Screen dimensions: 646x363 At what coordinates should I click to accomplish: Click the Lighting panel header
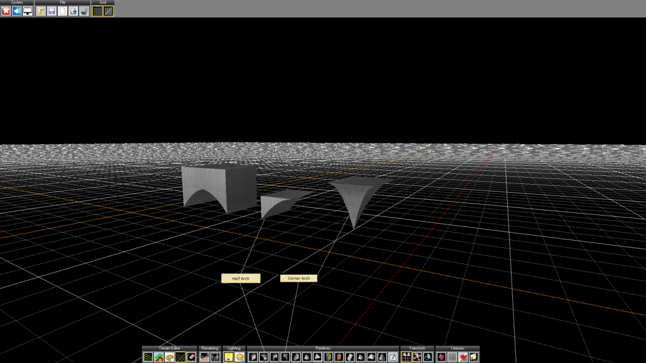coord(234,348)
